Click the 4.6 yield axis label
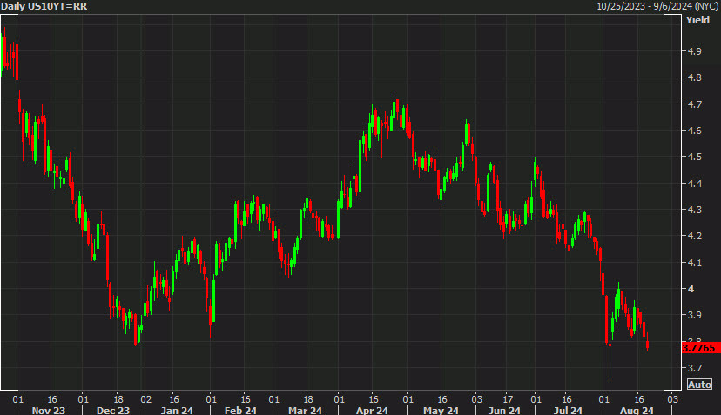The width and height of the screenshot is (721, 415). coord(694,131)
